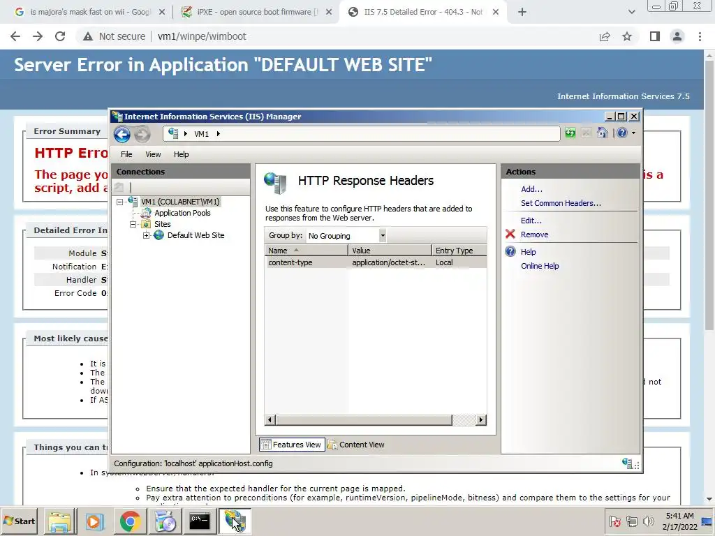Image resolution: width=715 pixels, height=536 pixels.
Task: Expand the arrow after VM1 breadcrumb
Action: 218,134
